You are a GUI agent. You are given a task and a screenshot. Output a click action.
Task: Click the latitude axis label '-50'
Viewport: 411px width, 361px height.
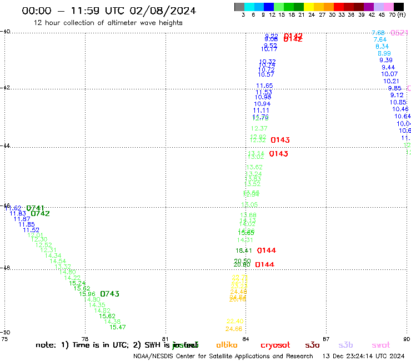coord(5,333)
